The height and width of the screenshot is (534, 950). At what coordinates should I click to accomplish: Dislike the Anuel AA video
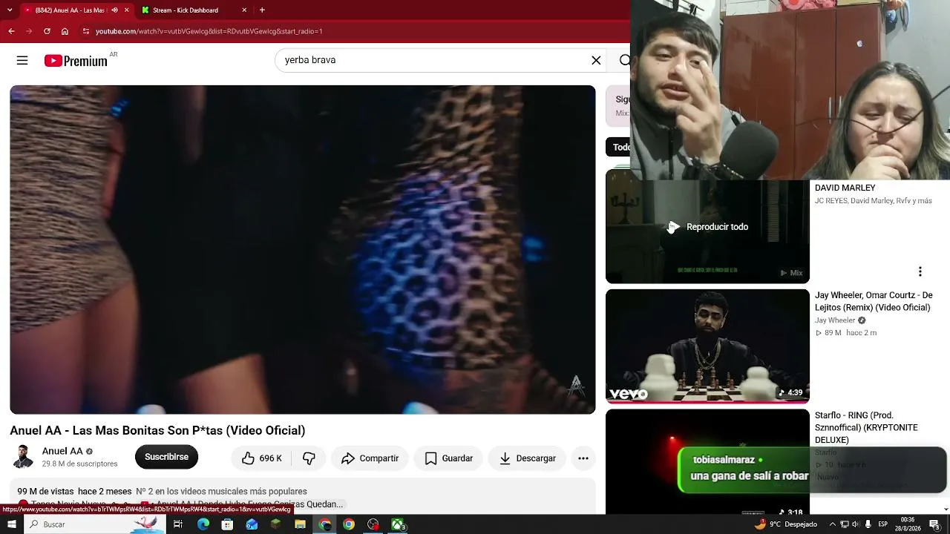point(309,458)
